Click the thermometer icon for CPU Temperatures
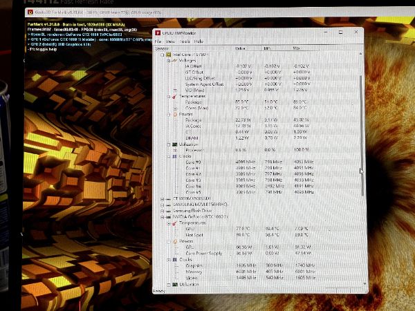This screenshot has width=415, height=311. pos(174,96)
